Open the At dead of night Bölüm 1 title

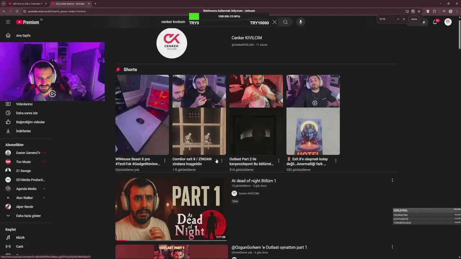click(x=254, y=181)
